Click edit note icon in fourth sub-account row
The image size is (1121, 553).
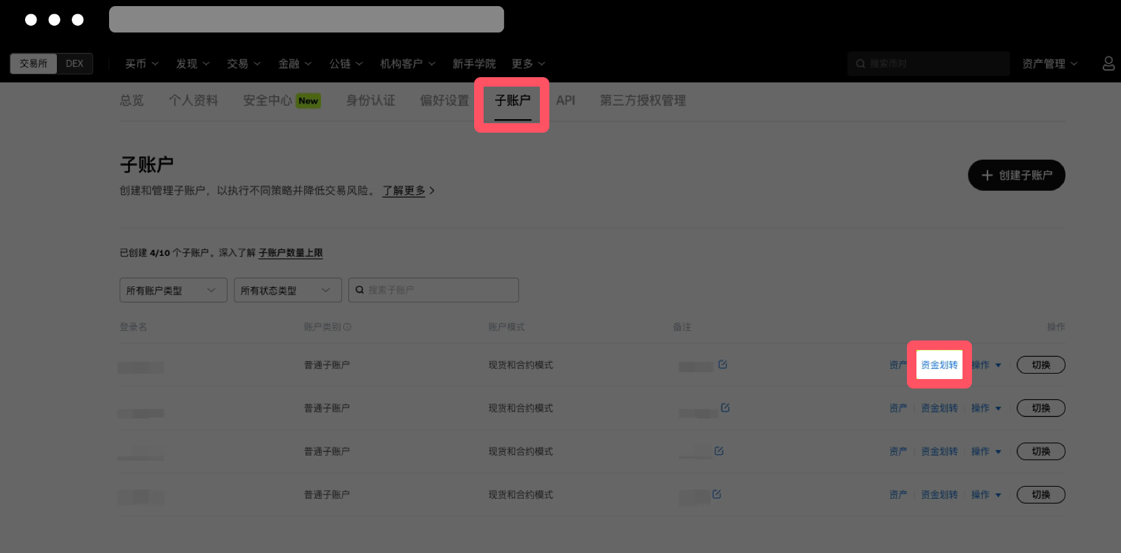(x=717, y=494)
